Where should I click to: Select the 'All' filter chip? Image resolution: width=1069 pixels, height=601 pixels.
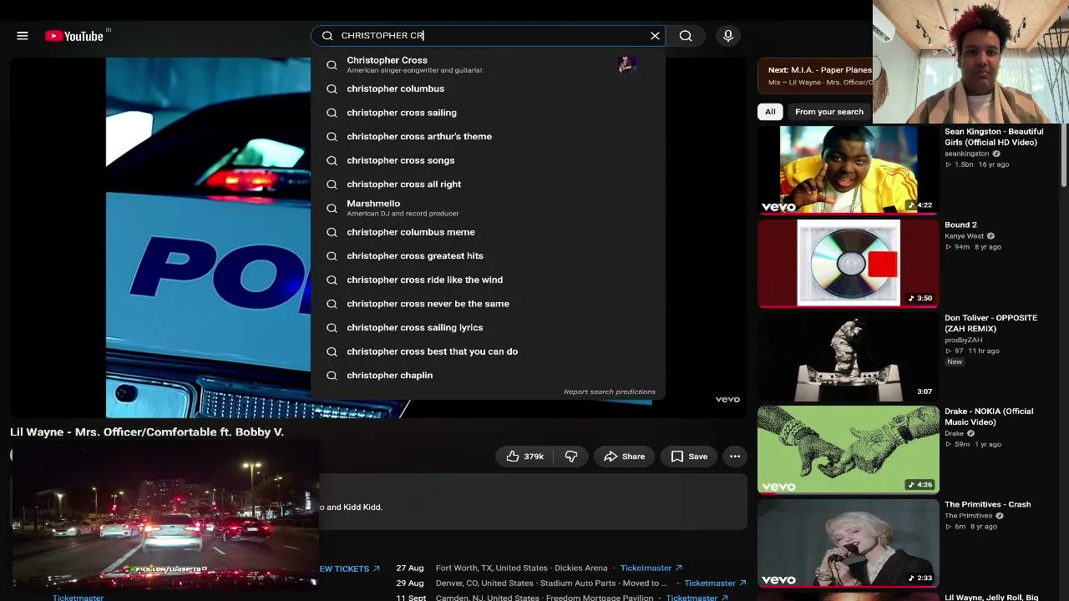coord(770,112)
